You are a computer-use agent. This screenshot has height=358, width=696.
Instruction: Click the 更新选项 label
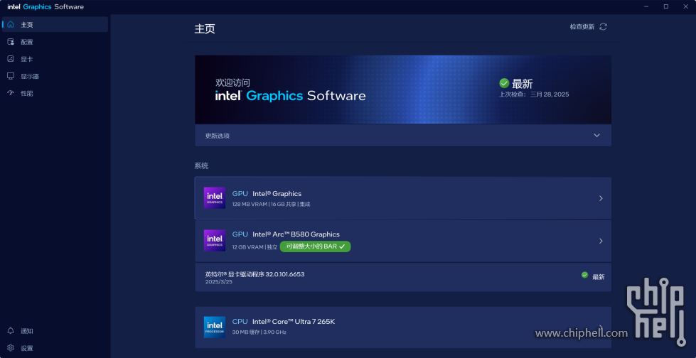[217, 136]
